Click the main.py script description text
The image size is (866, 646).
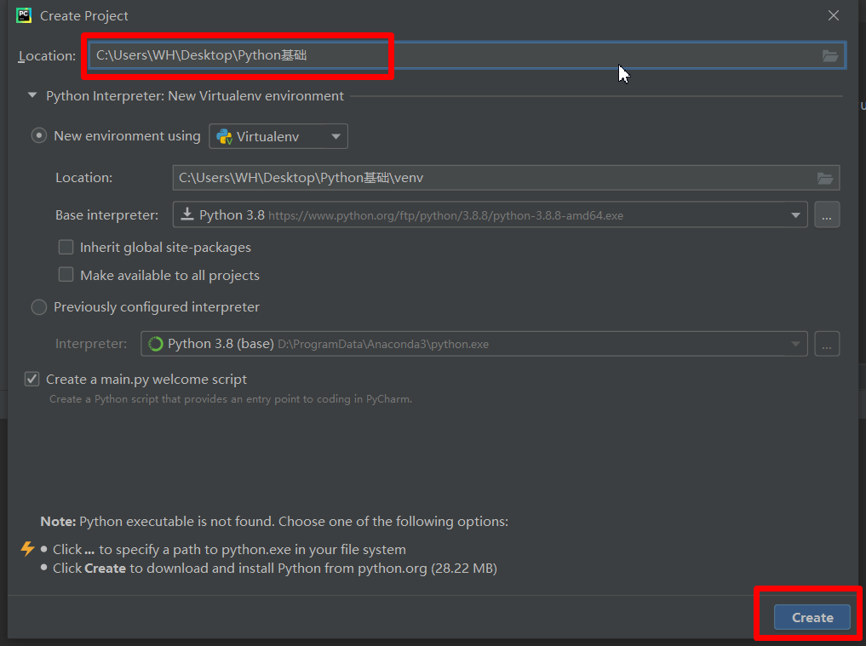[x=231, y=399]
